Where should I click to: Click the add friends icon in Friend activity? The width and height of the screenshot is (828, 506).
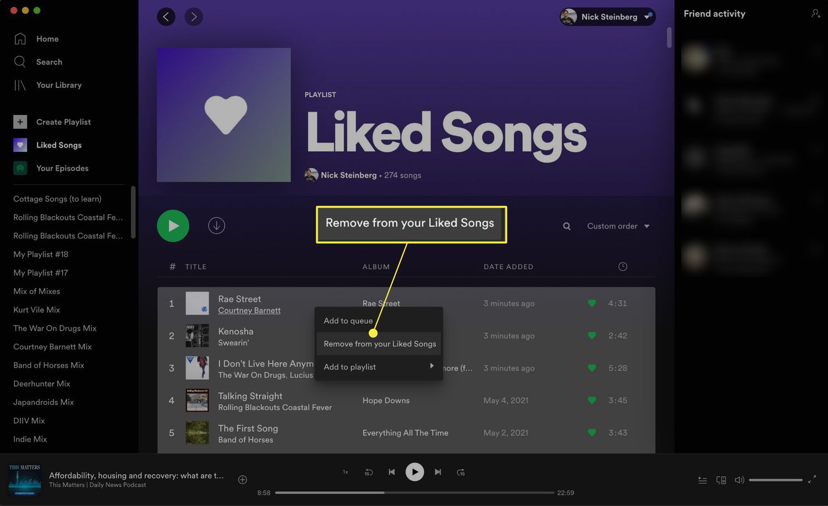click(815, 14)
